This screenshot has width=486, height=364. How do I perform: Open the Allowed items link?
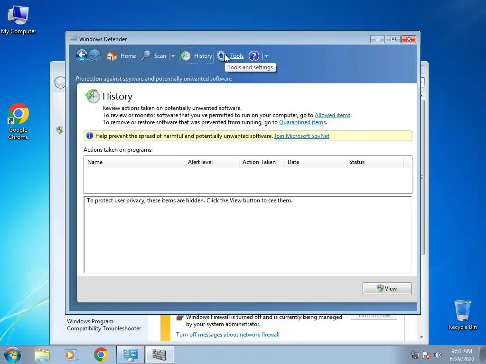333,115
